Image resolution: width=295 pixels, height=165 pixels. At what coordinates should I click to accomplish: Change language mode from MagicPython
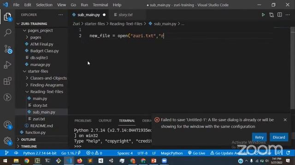click(x=171, y=153)
